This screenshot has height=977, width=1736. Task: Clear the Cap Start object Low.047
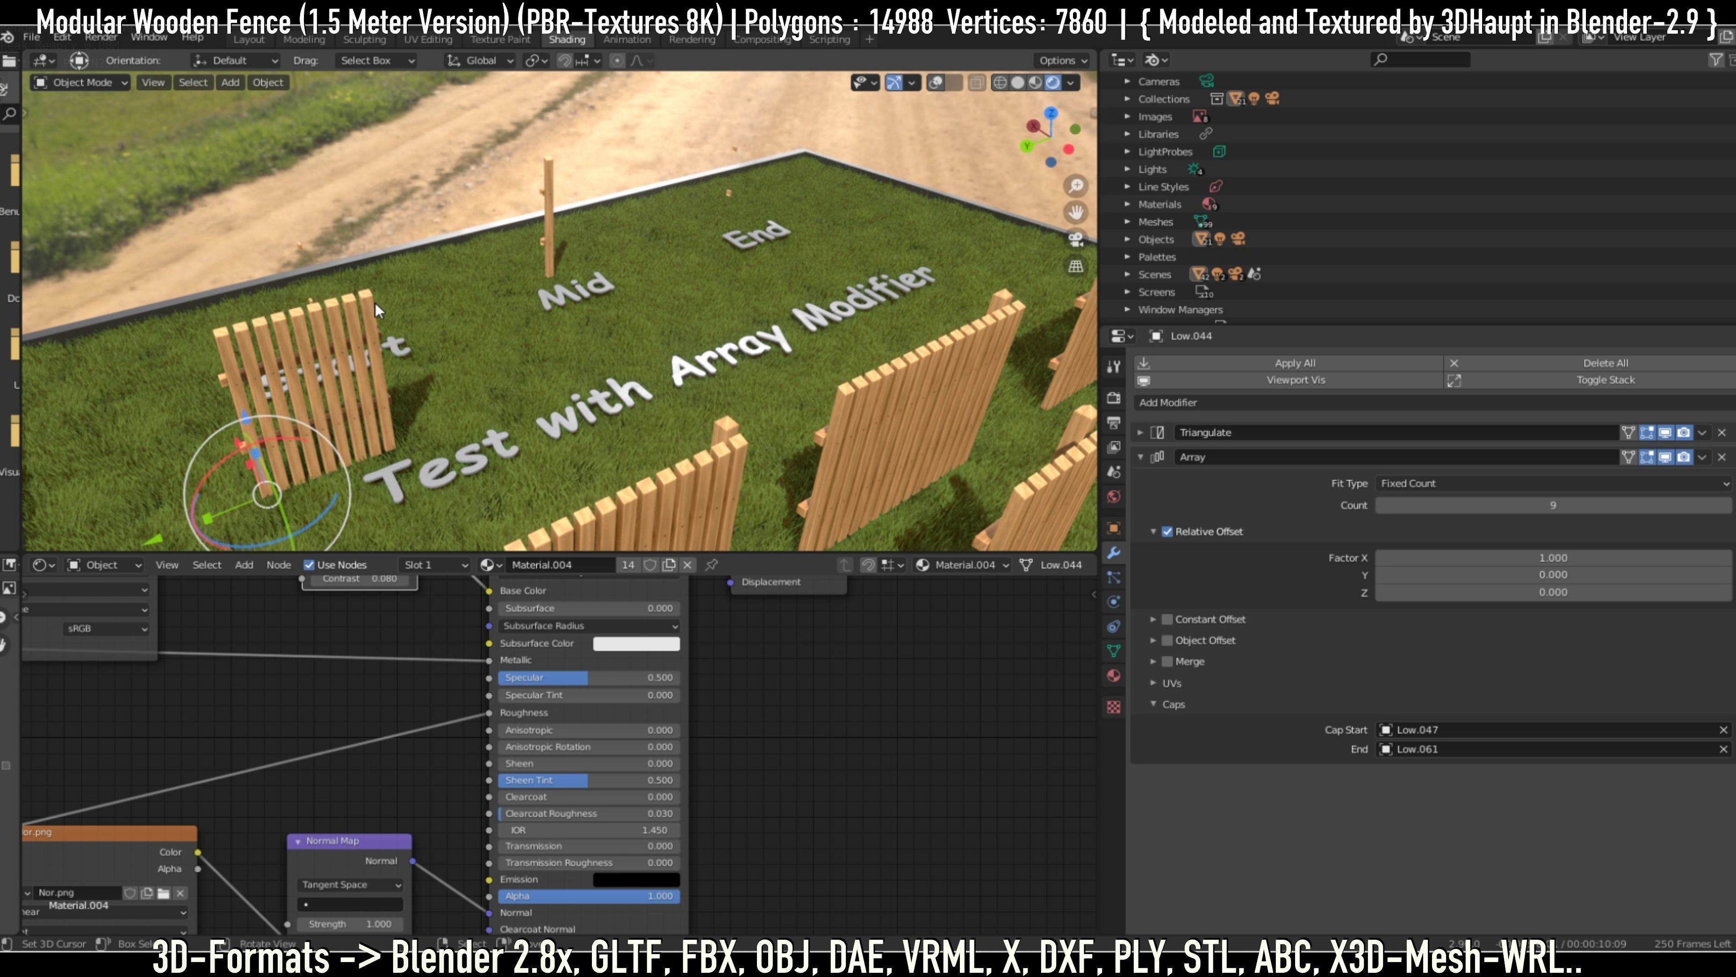click(1723, 730)
